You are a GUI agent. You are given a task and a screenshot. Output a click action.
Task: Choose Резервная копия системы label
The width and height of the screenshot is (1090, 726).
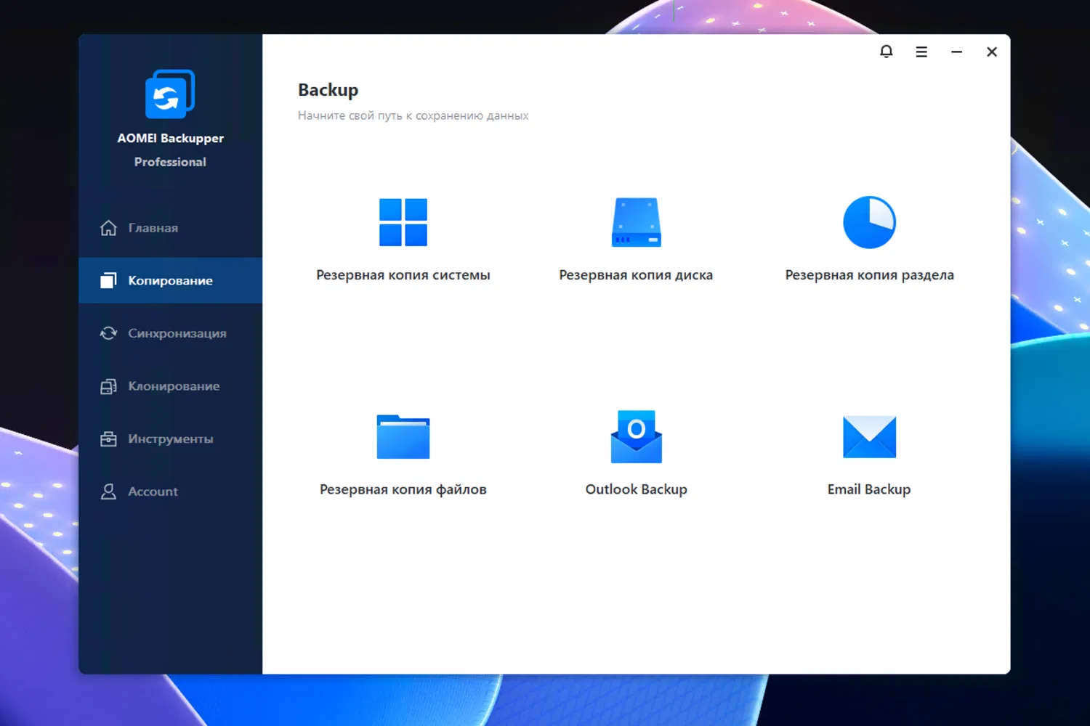coord(403,275)
